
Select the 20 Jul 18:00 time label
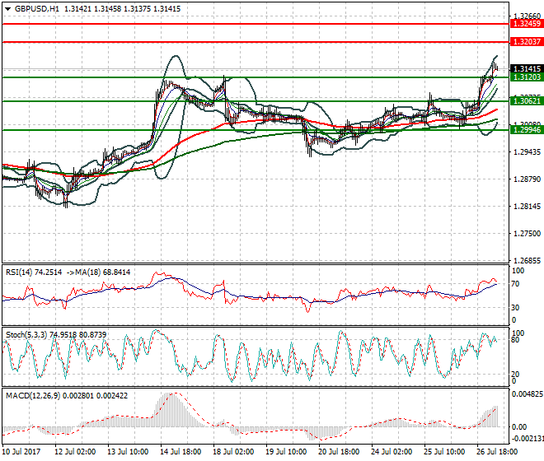(x=339, y=452)
